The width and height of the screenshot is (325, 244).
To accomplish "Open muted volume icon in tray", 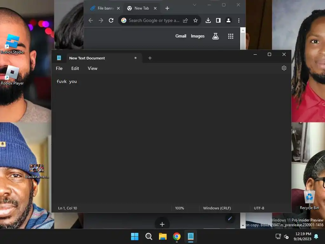I will [x=286, y=236].
